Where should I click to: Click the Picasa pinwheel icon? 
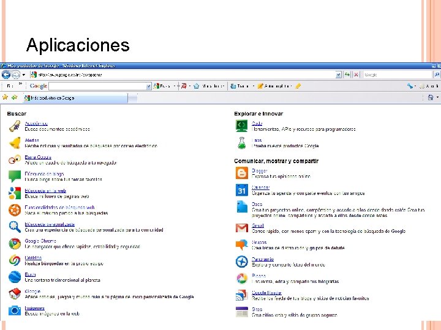coord(241,279)
